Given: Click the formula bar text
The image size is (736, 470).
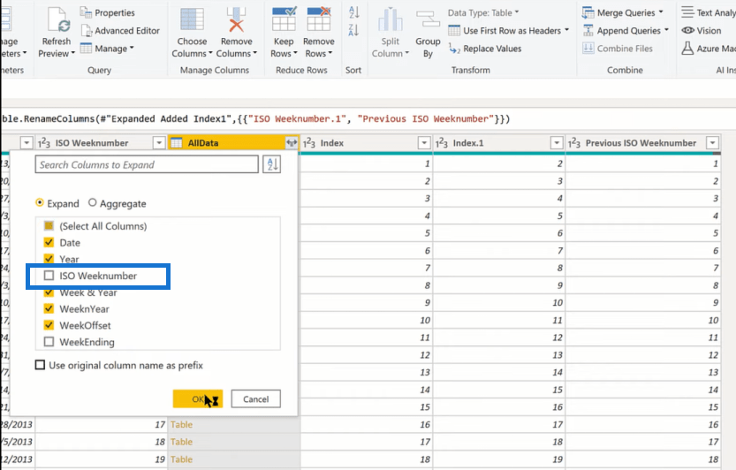Looking at the screenshot, I should [x=255, y=118].
